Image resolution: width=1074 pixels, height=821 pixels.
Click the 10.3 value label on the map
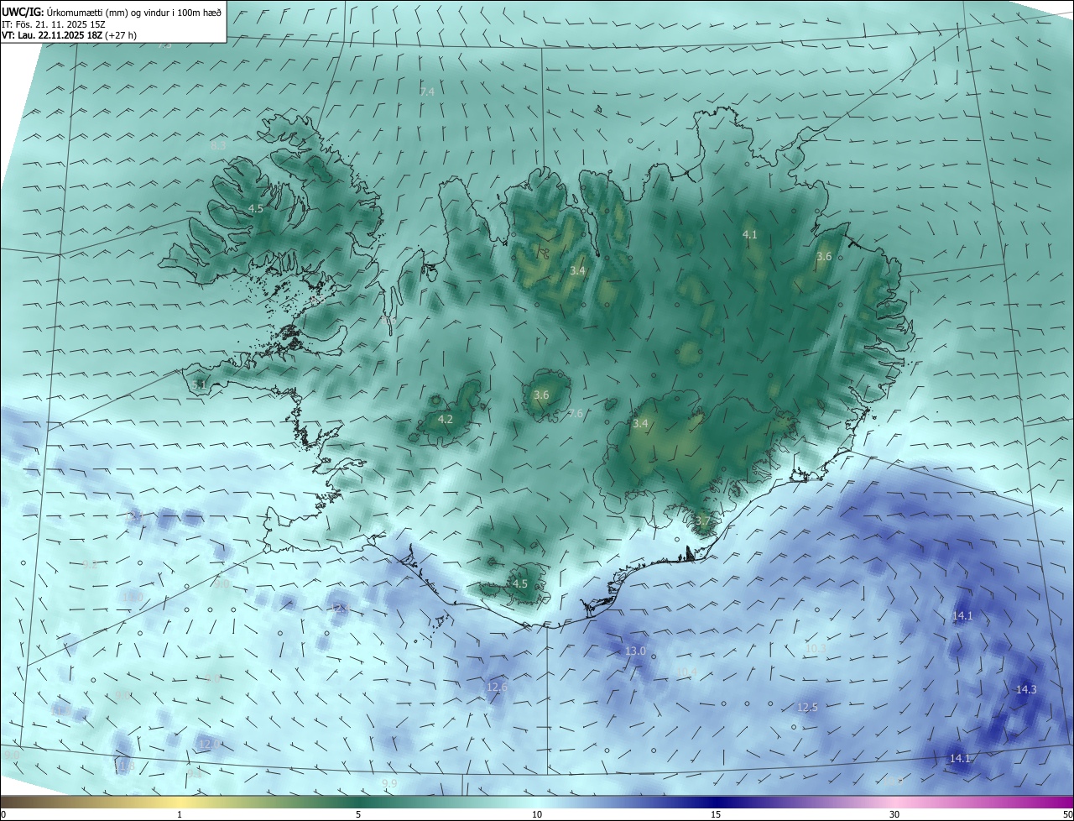[x=816, y=648]
